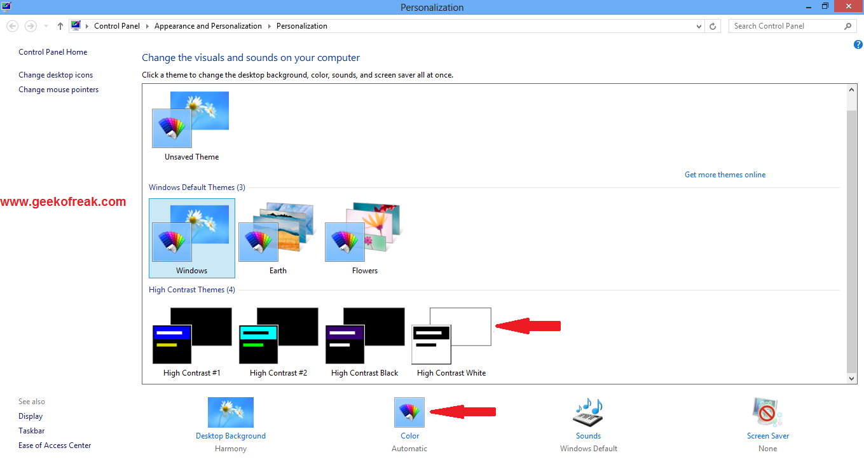This screenshot has width=864, height=462.
Task: Open Change mouse pointers link
Action: click(x=58, y=90)
